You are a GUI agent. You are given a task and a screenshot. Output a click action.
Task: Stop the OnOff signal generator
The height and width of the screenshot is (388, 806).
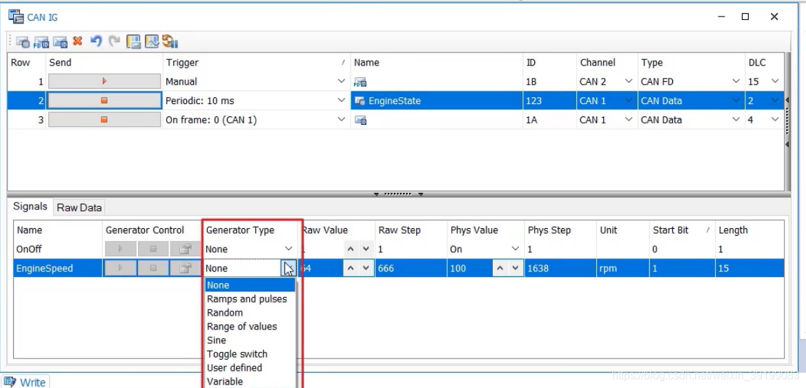(153, 249)
